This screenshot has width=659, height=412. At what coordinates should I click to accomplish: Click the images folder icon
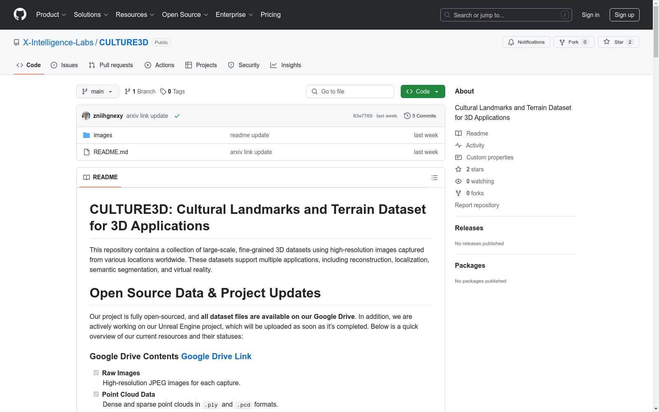click(86, 135)
